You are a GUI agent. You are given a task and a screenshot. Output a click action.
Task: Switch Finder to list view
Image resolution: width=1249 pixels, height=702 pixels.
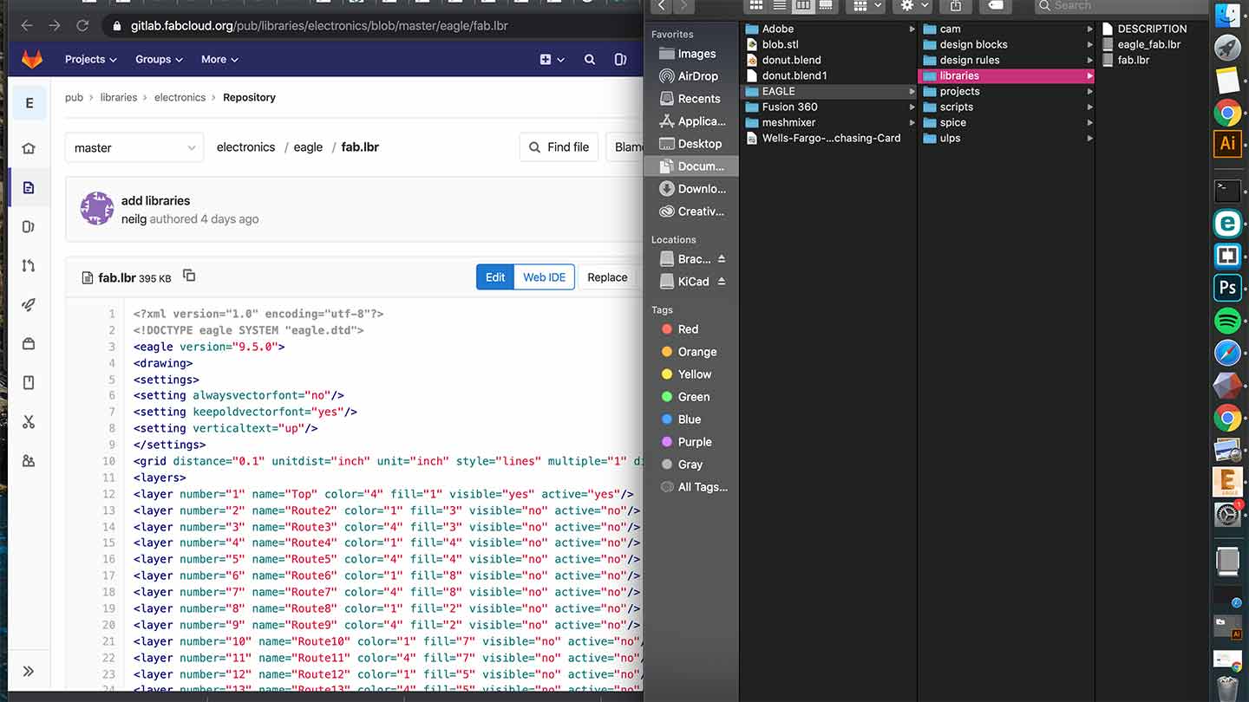tap(779, 5)
